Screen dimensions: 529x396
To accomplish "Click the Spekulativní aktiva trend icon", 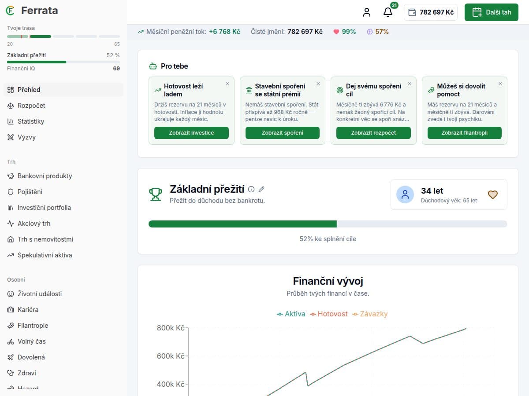I will click(x=11, y=255).
